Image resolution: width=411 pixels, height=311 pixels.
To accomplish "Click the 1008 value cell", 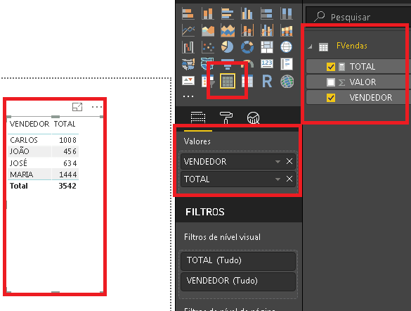I will click(68, 140).
